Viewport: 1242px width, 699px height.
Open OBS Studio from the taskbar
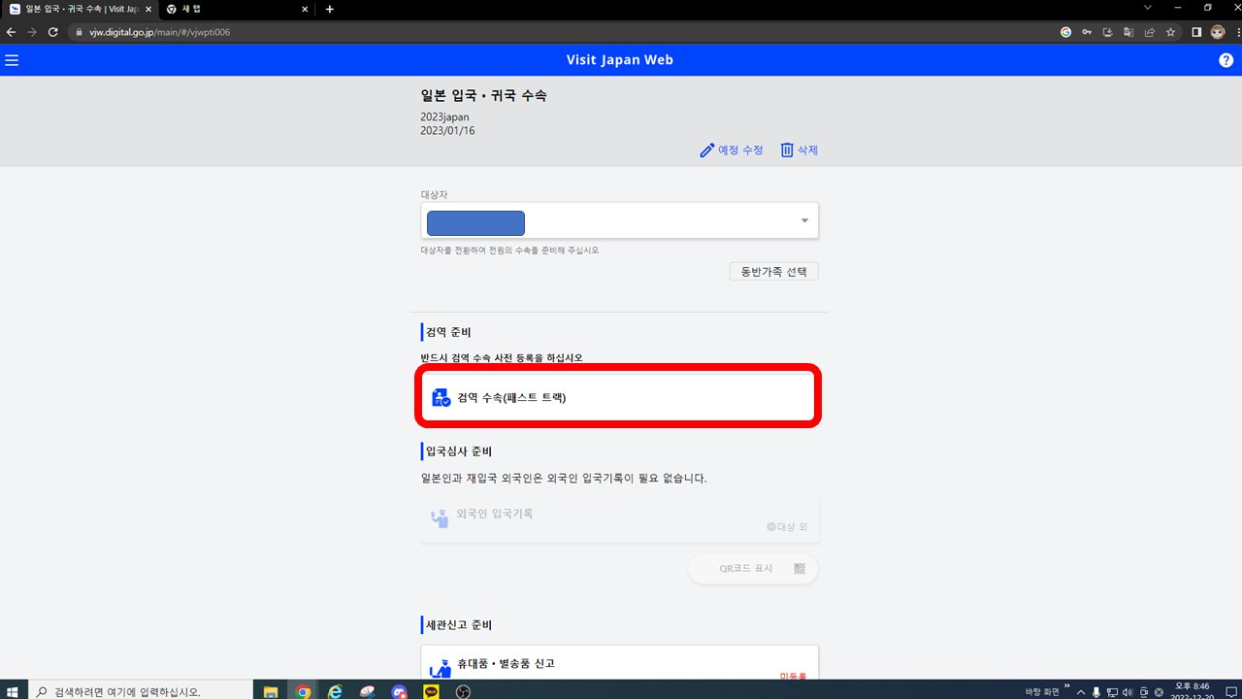click(464, 692)
